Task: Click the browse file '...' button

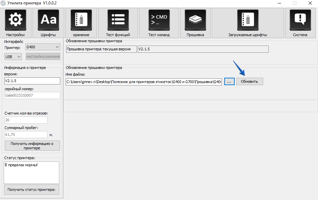Action: (x=229, y=81)
